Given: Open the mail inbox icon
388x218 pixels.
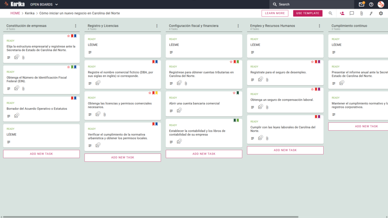Looking at the screenshot, I should [361, 4].
